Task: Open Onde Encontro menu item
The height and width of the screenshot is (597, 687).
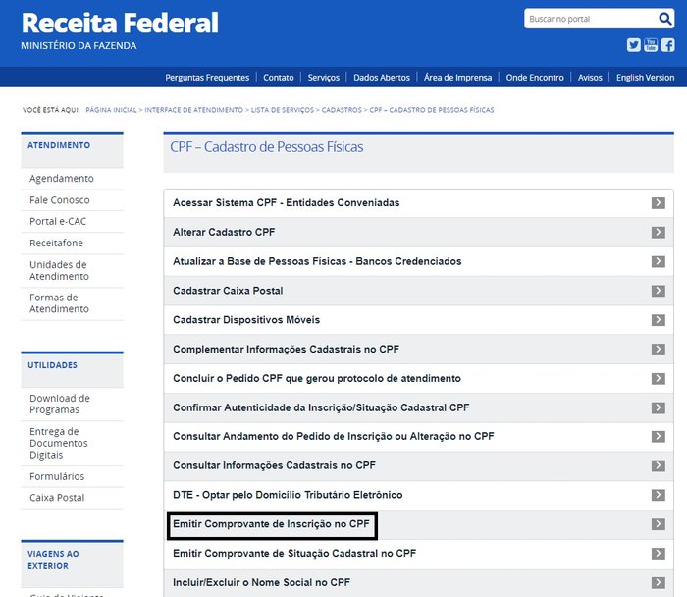Action: click(x=535, y=78)
